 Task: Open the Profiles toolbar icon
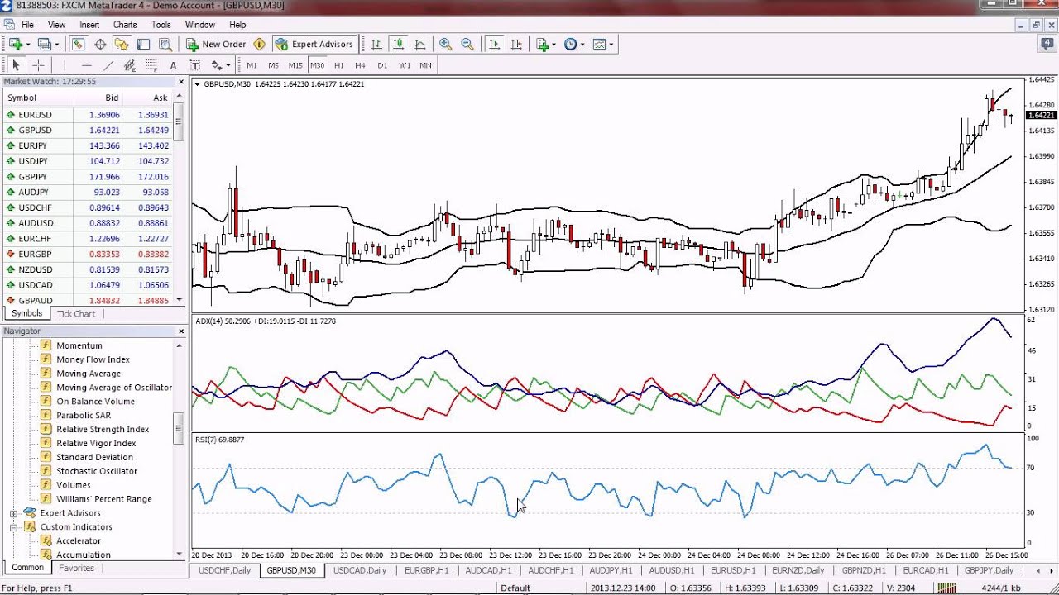pos(44,45)
